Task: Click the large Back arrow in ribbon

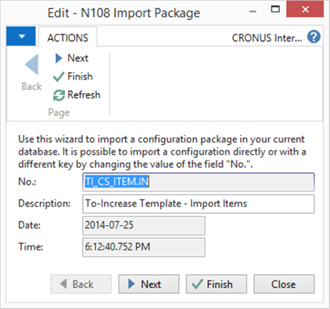Action: click(32, 73)
